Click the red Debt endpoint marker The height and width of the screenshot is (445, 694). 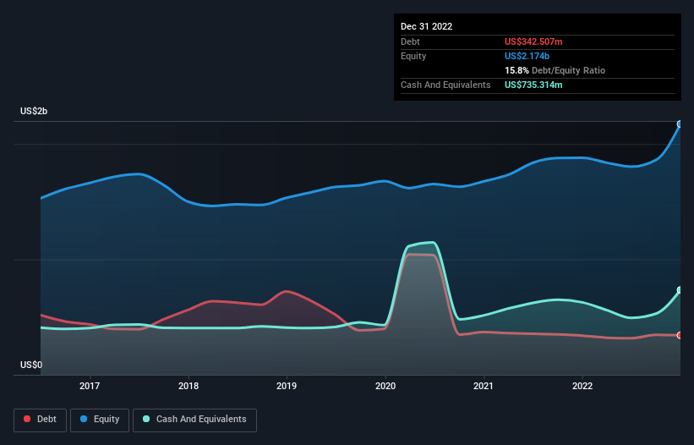click(x=680, y=335)
